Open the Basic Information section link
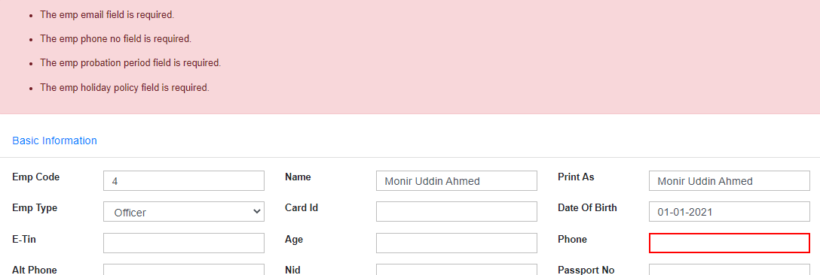Screen dimensions: 820x275 click(54, 141)
